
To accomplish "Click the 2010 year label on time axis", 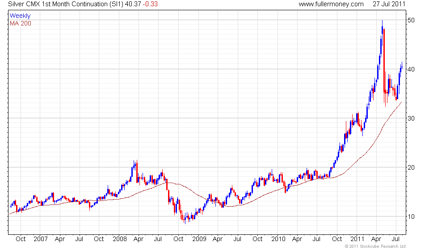I will tap(278, 239).
